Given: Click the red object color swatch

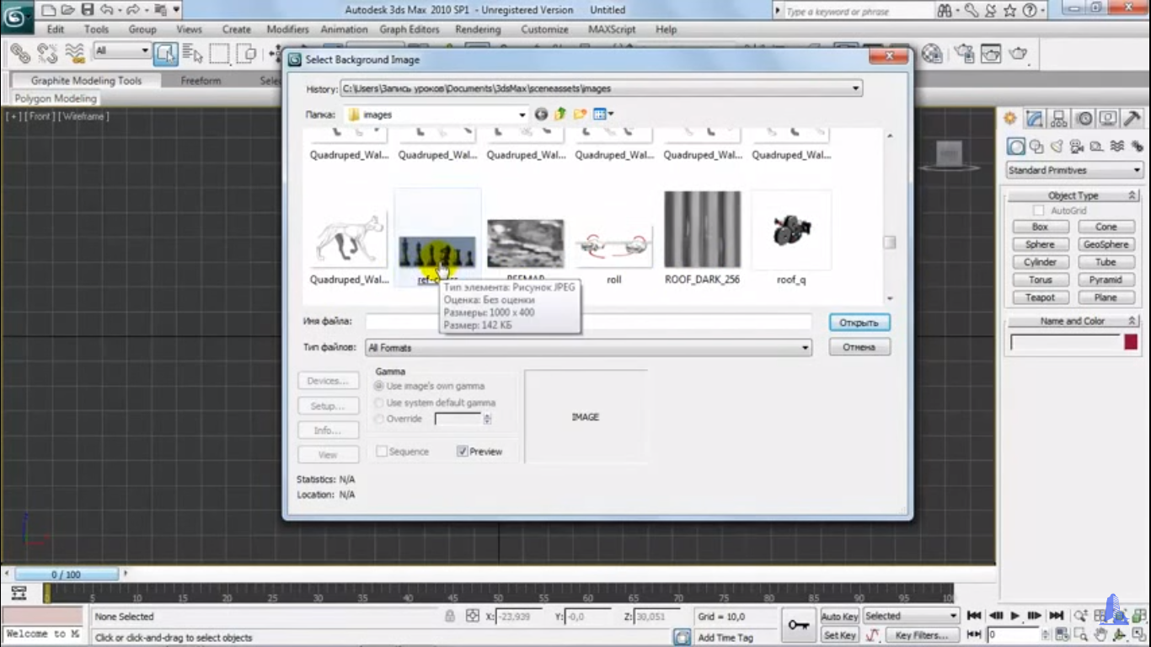Looking at the screenshot, I should point(1130,342).
